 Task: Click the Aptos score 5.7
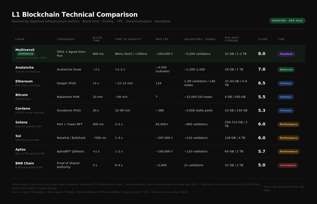tap(262, 151)
